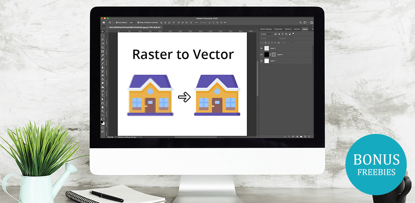This screenshot has height=203, width=415.
Task: Select the Lasso tool
Action: click(103, 39)
